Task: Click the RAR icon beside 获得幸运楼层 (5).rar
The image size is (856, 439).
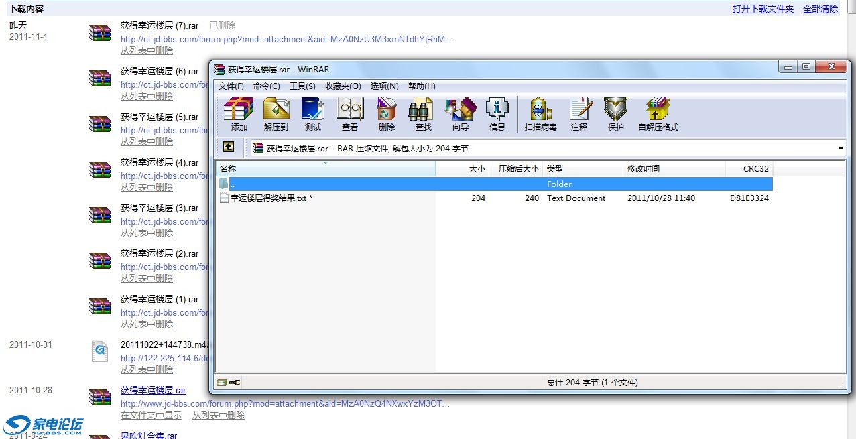Action: click(100, 123)
